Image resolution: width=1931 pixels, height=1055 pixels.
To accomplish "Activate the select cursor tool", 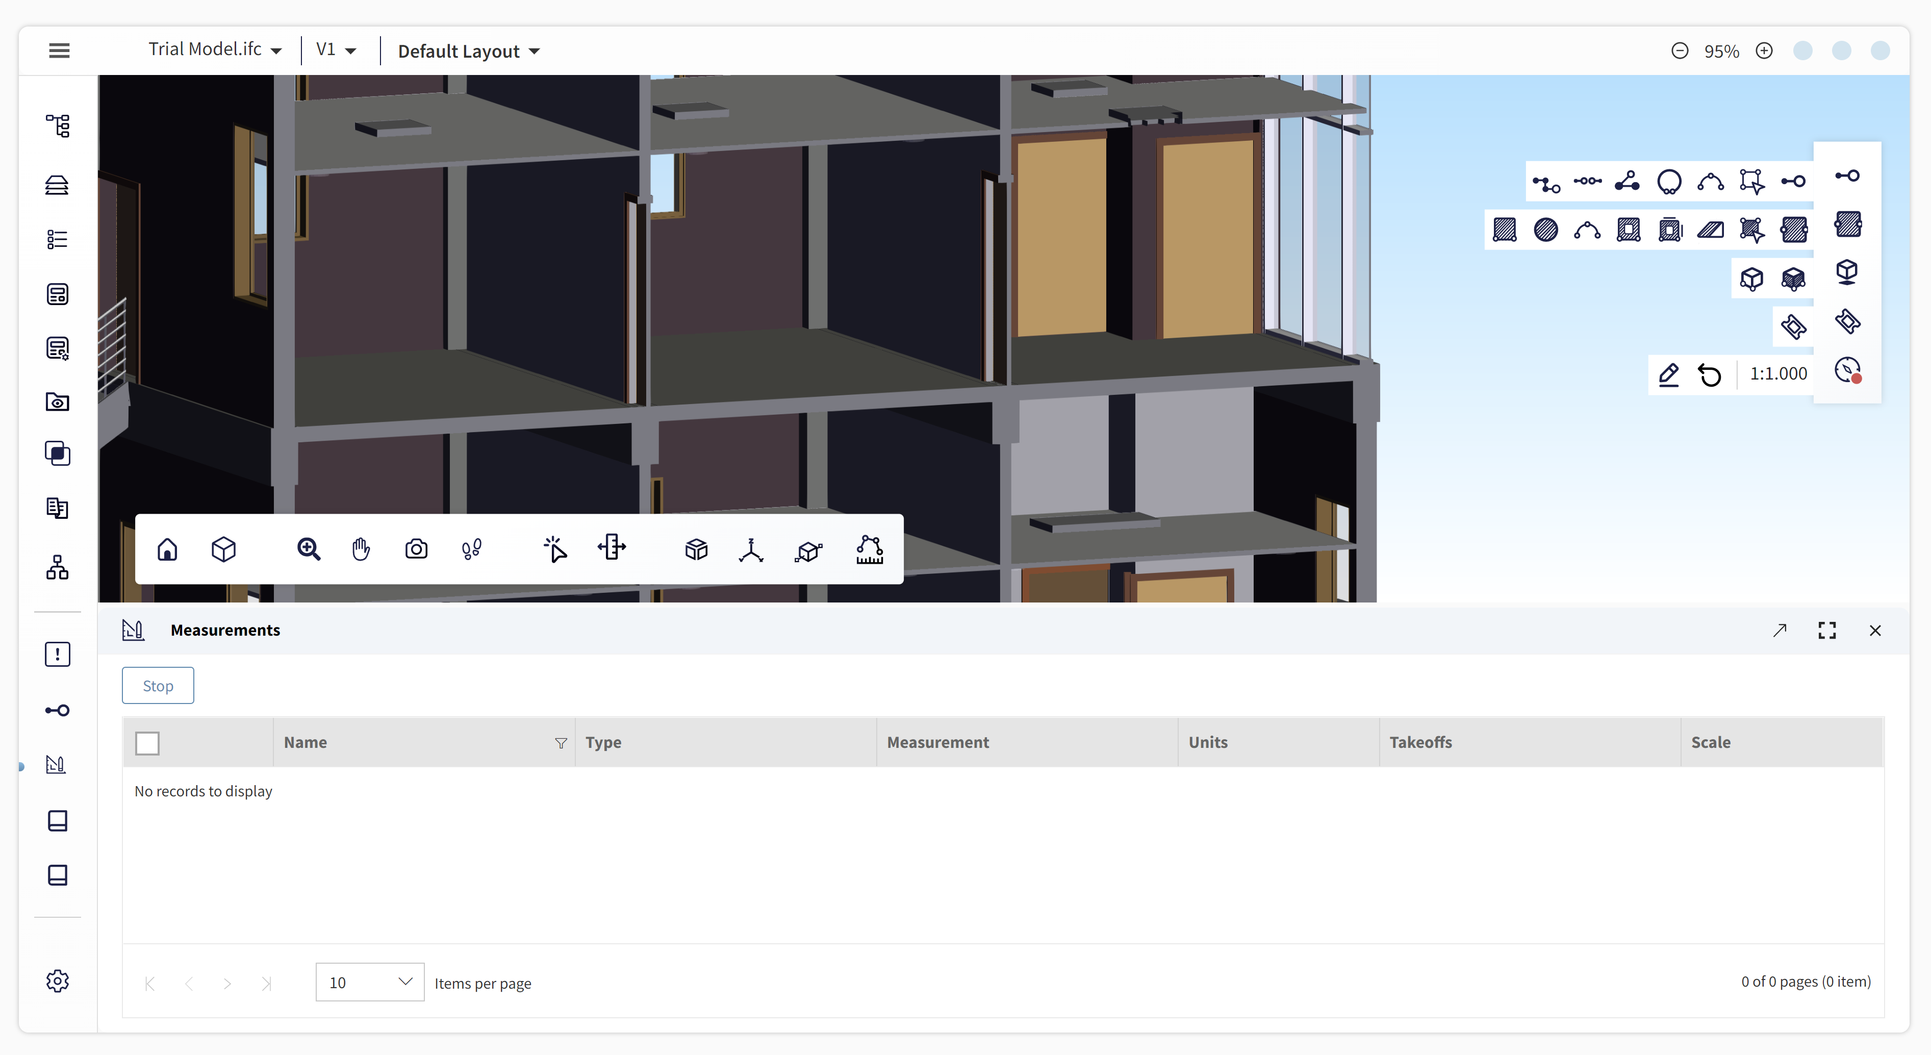I will tap(555, 549).
